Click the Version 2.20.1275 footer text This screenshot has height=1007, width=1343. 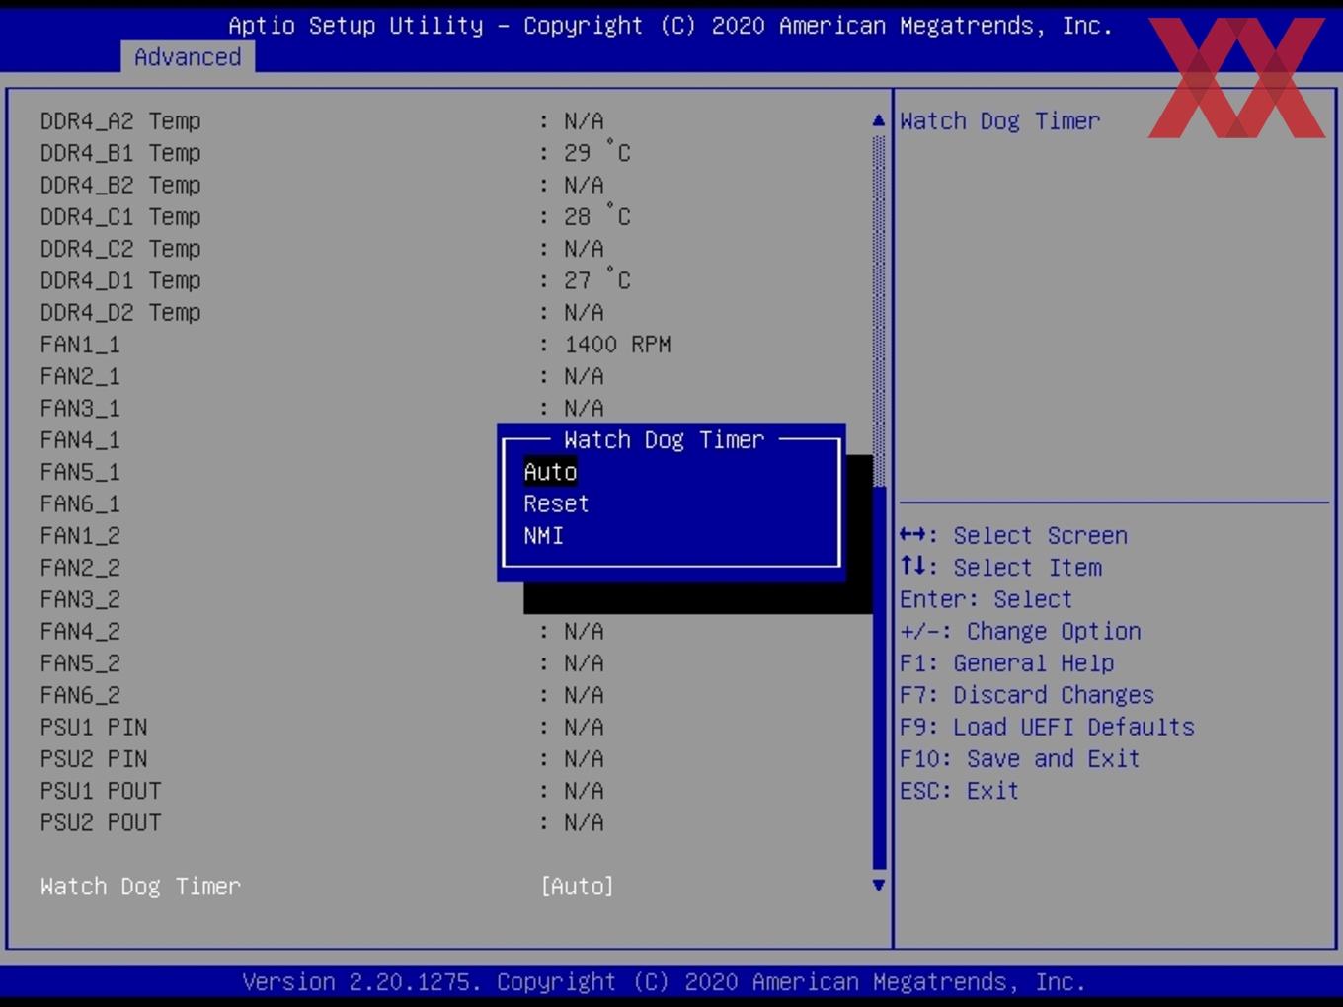(x=664, y=982)
